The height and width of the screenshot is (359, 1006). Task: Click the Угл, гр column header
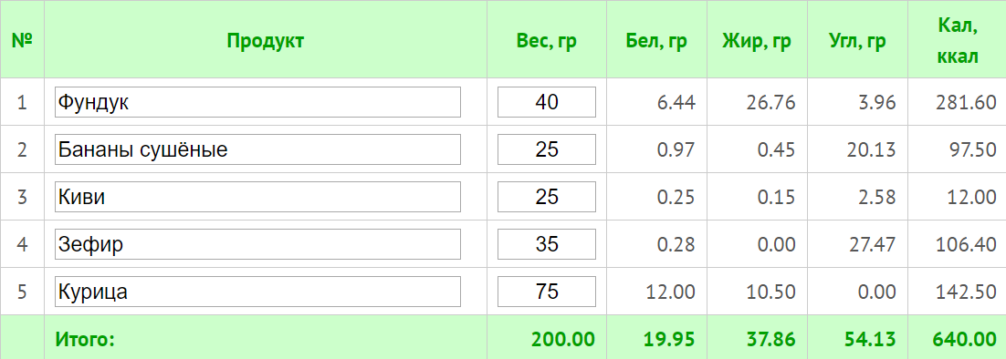point(857,40)
